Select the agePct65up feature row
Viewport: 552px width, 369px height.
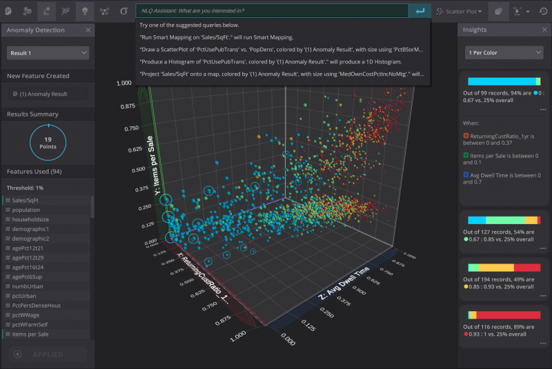(x=46, y=277)
